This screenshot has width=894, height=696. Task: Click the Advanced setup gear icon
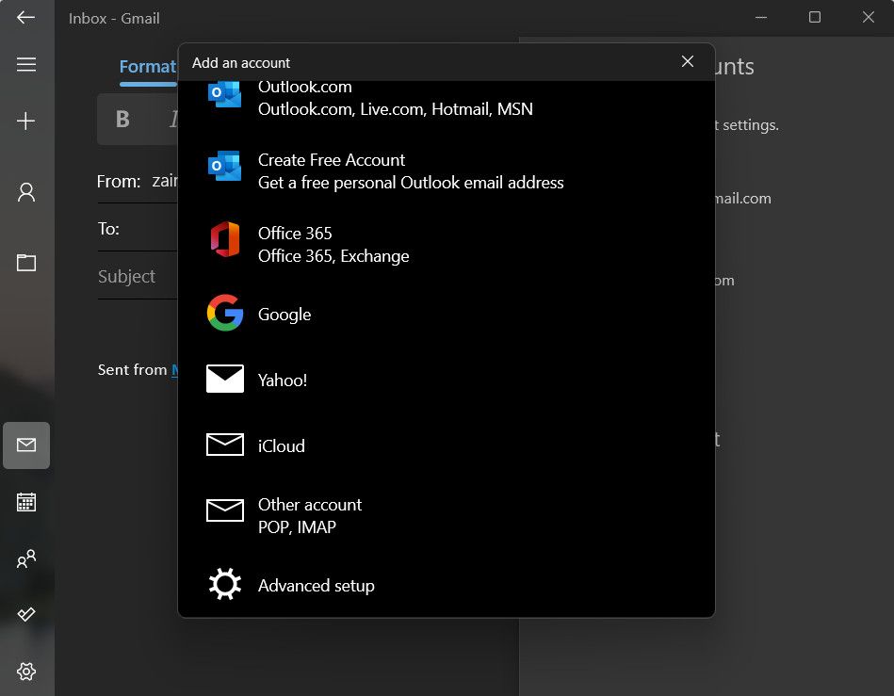pos(224,584)
